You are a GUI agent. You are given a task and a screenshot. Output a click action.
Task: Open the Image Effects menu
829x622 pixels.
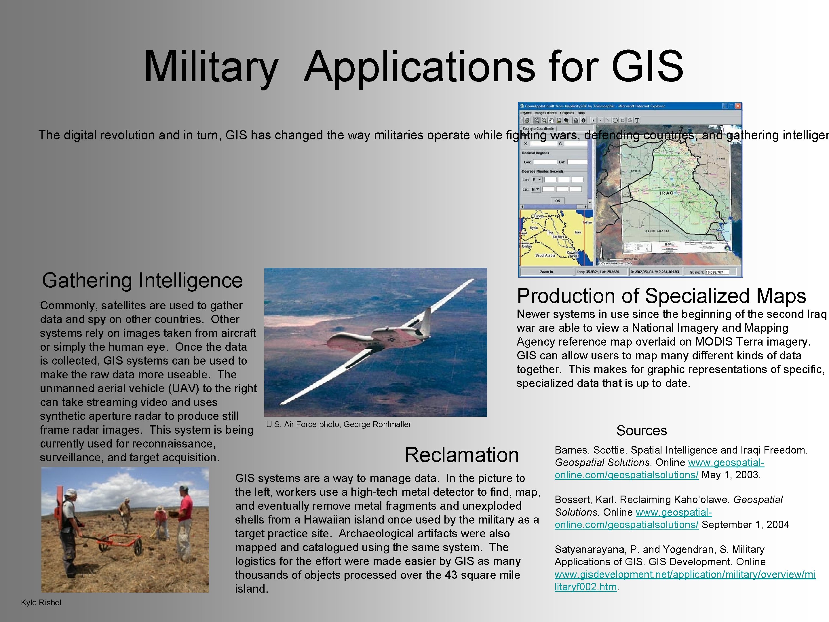tap(546, 113)
